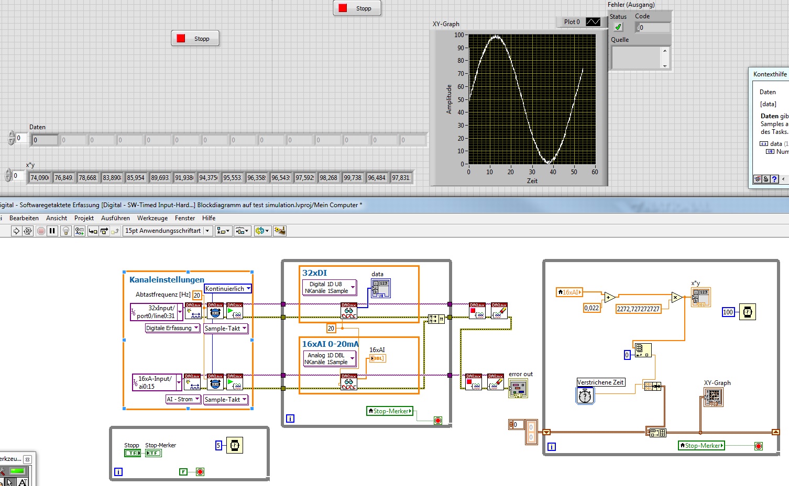Click the Run arrow in the toolbar
This screenshot has width=789, height=486.
pyautogui.click(x=16, y=231)
